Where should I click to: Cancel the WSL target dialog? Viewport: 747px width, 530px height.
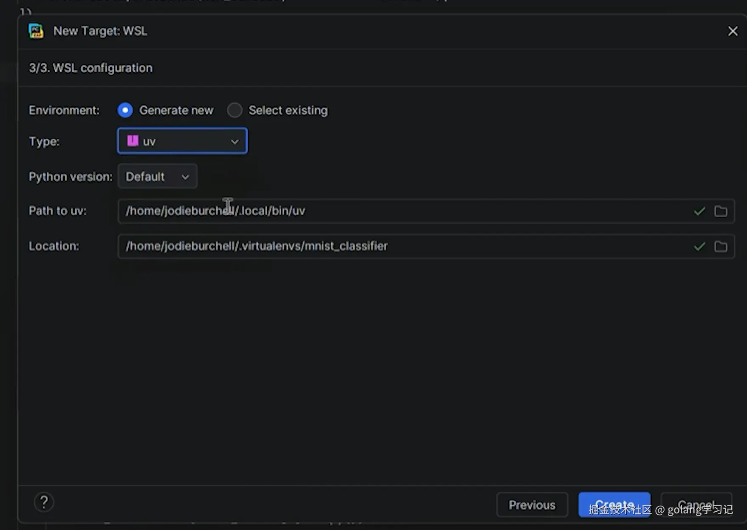click(696, 505)
